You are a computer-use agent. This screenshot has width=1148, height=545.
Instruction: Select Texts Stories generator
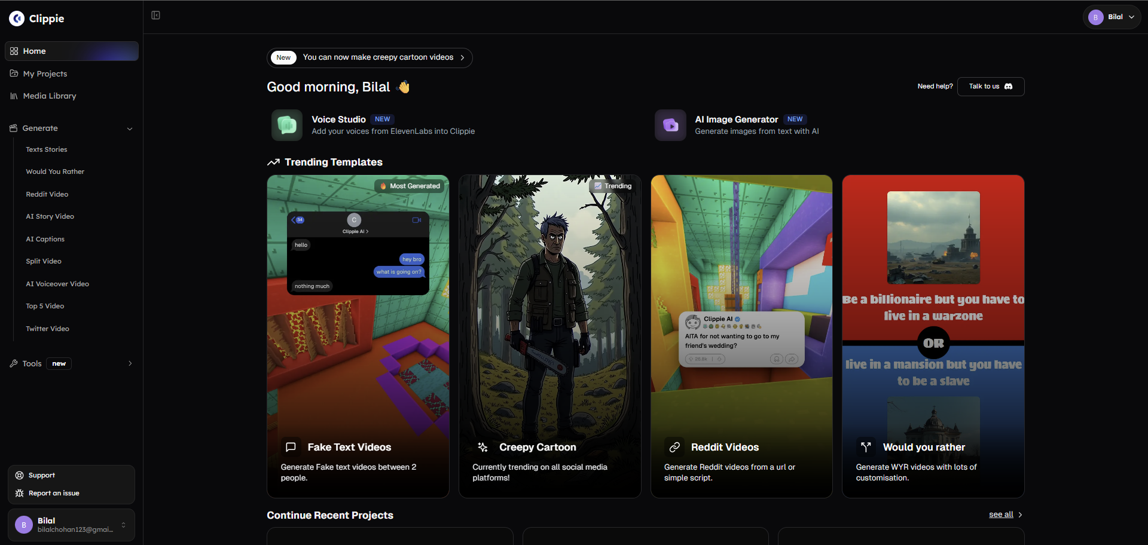(47, 149)
